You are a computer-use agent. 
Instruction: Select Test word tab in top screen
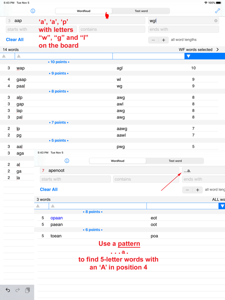(141, 11)
